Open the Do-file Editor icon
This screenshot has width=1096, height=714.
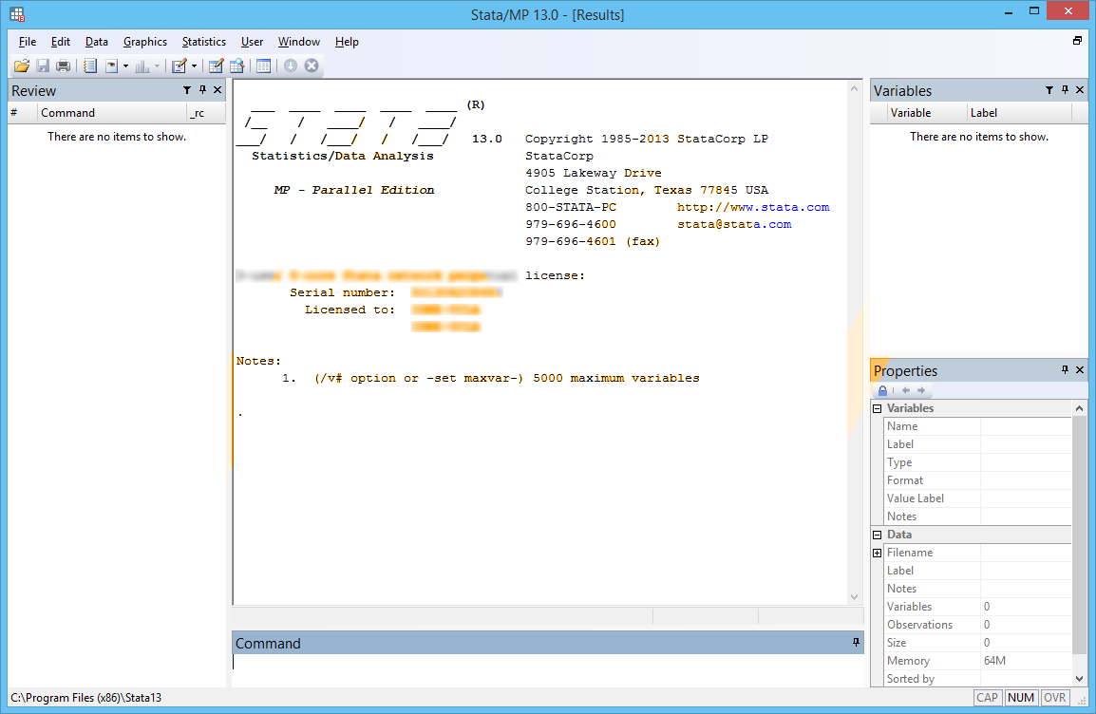[179, 66]
